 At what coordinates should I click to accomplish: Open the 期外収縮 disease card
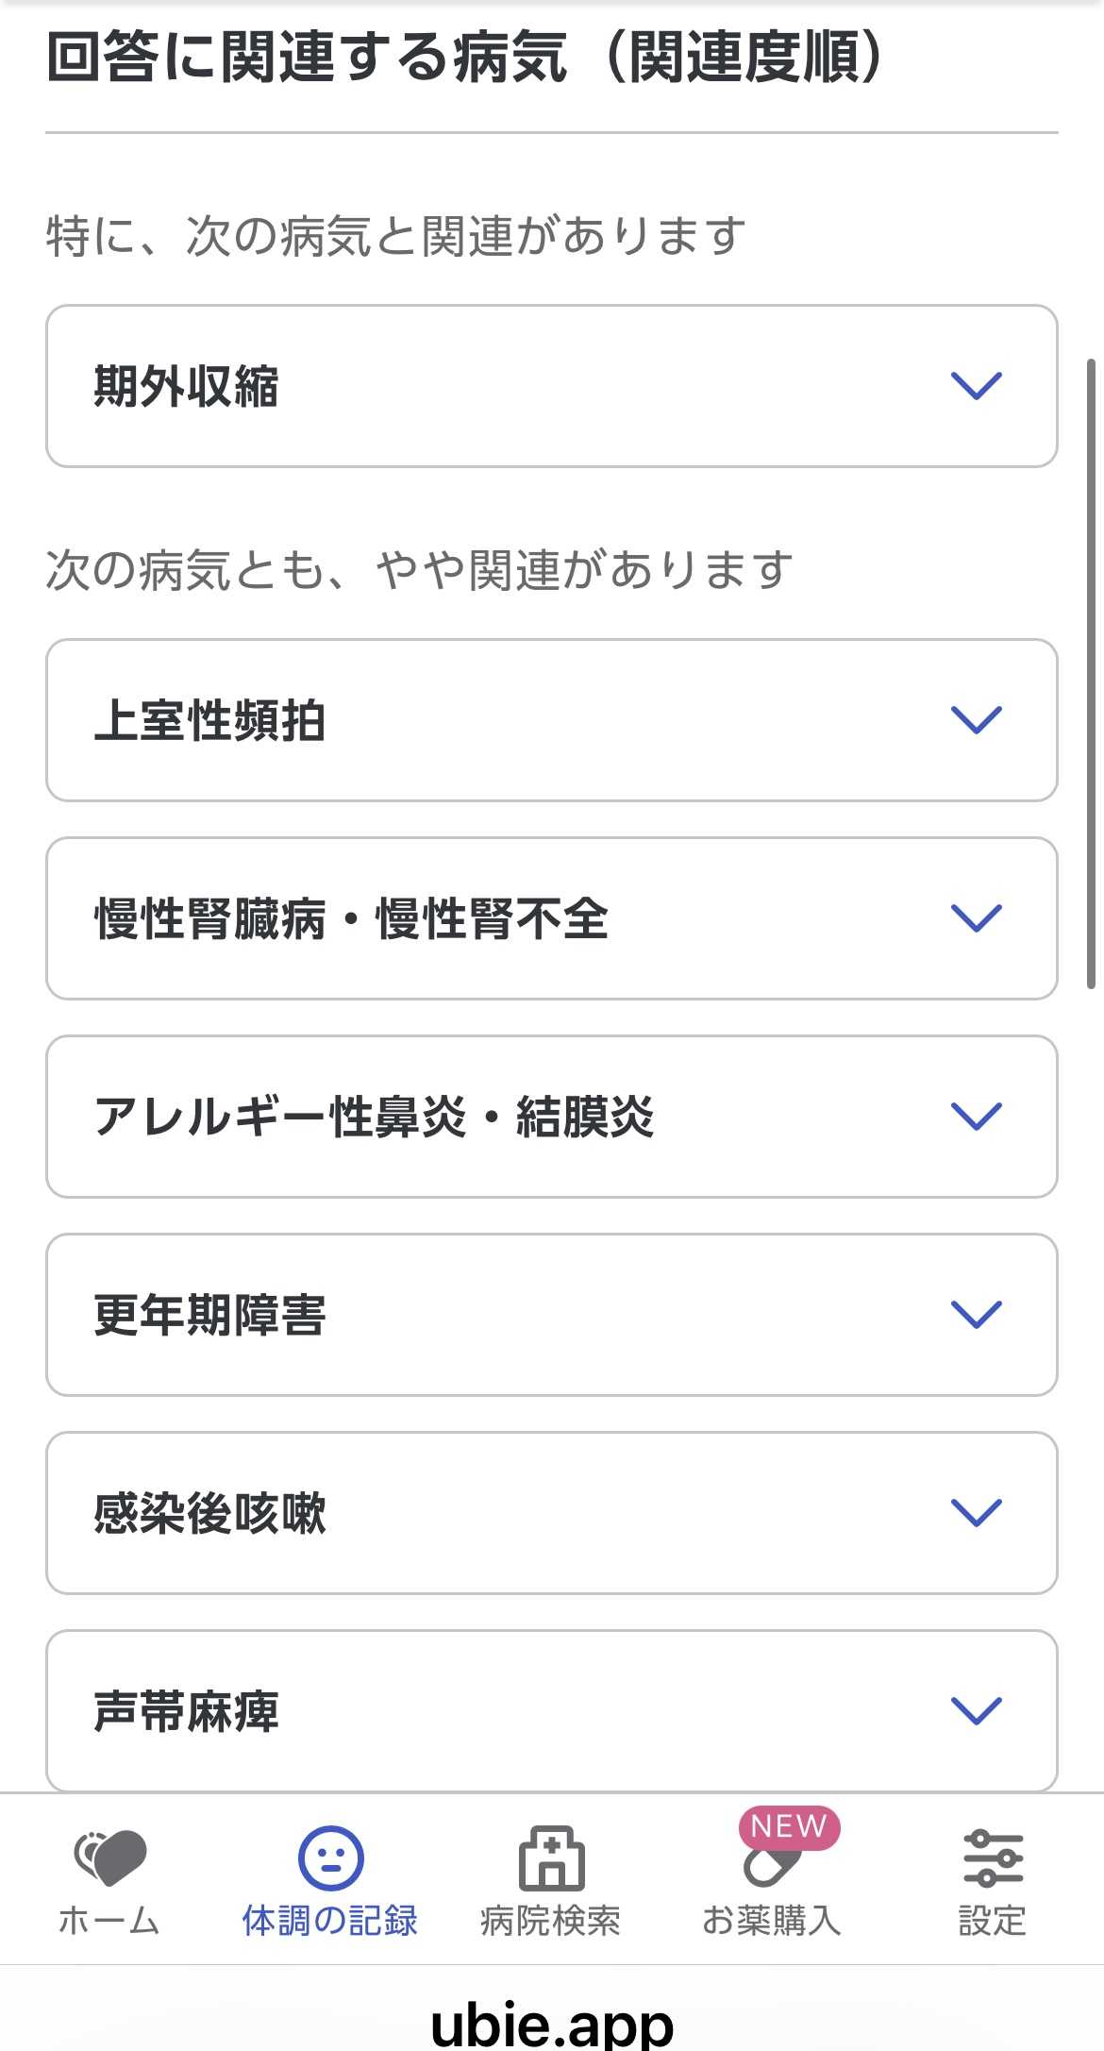tap(472, 386)
